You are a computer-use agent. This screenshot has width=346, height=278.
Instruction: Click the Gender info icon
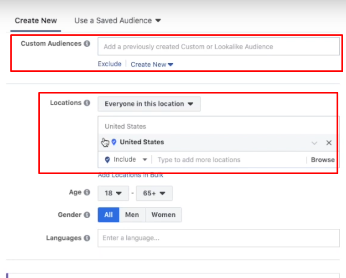(x=87, y=215)
